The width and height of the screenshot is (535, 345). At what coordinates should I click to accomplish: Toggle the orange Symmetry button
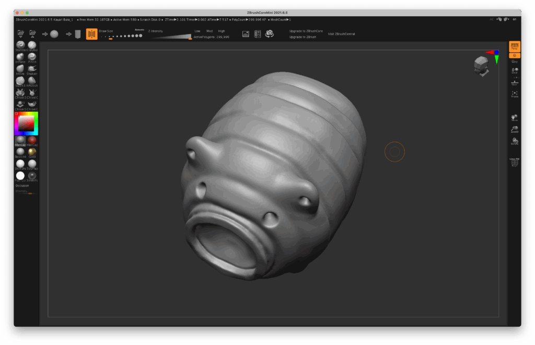[91, 34]
